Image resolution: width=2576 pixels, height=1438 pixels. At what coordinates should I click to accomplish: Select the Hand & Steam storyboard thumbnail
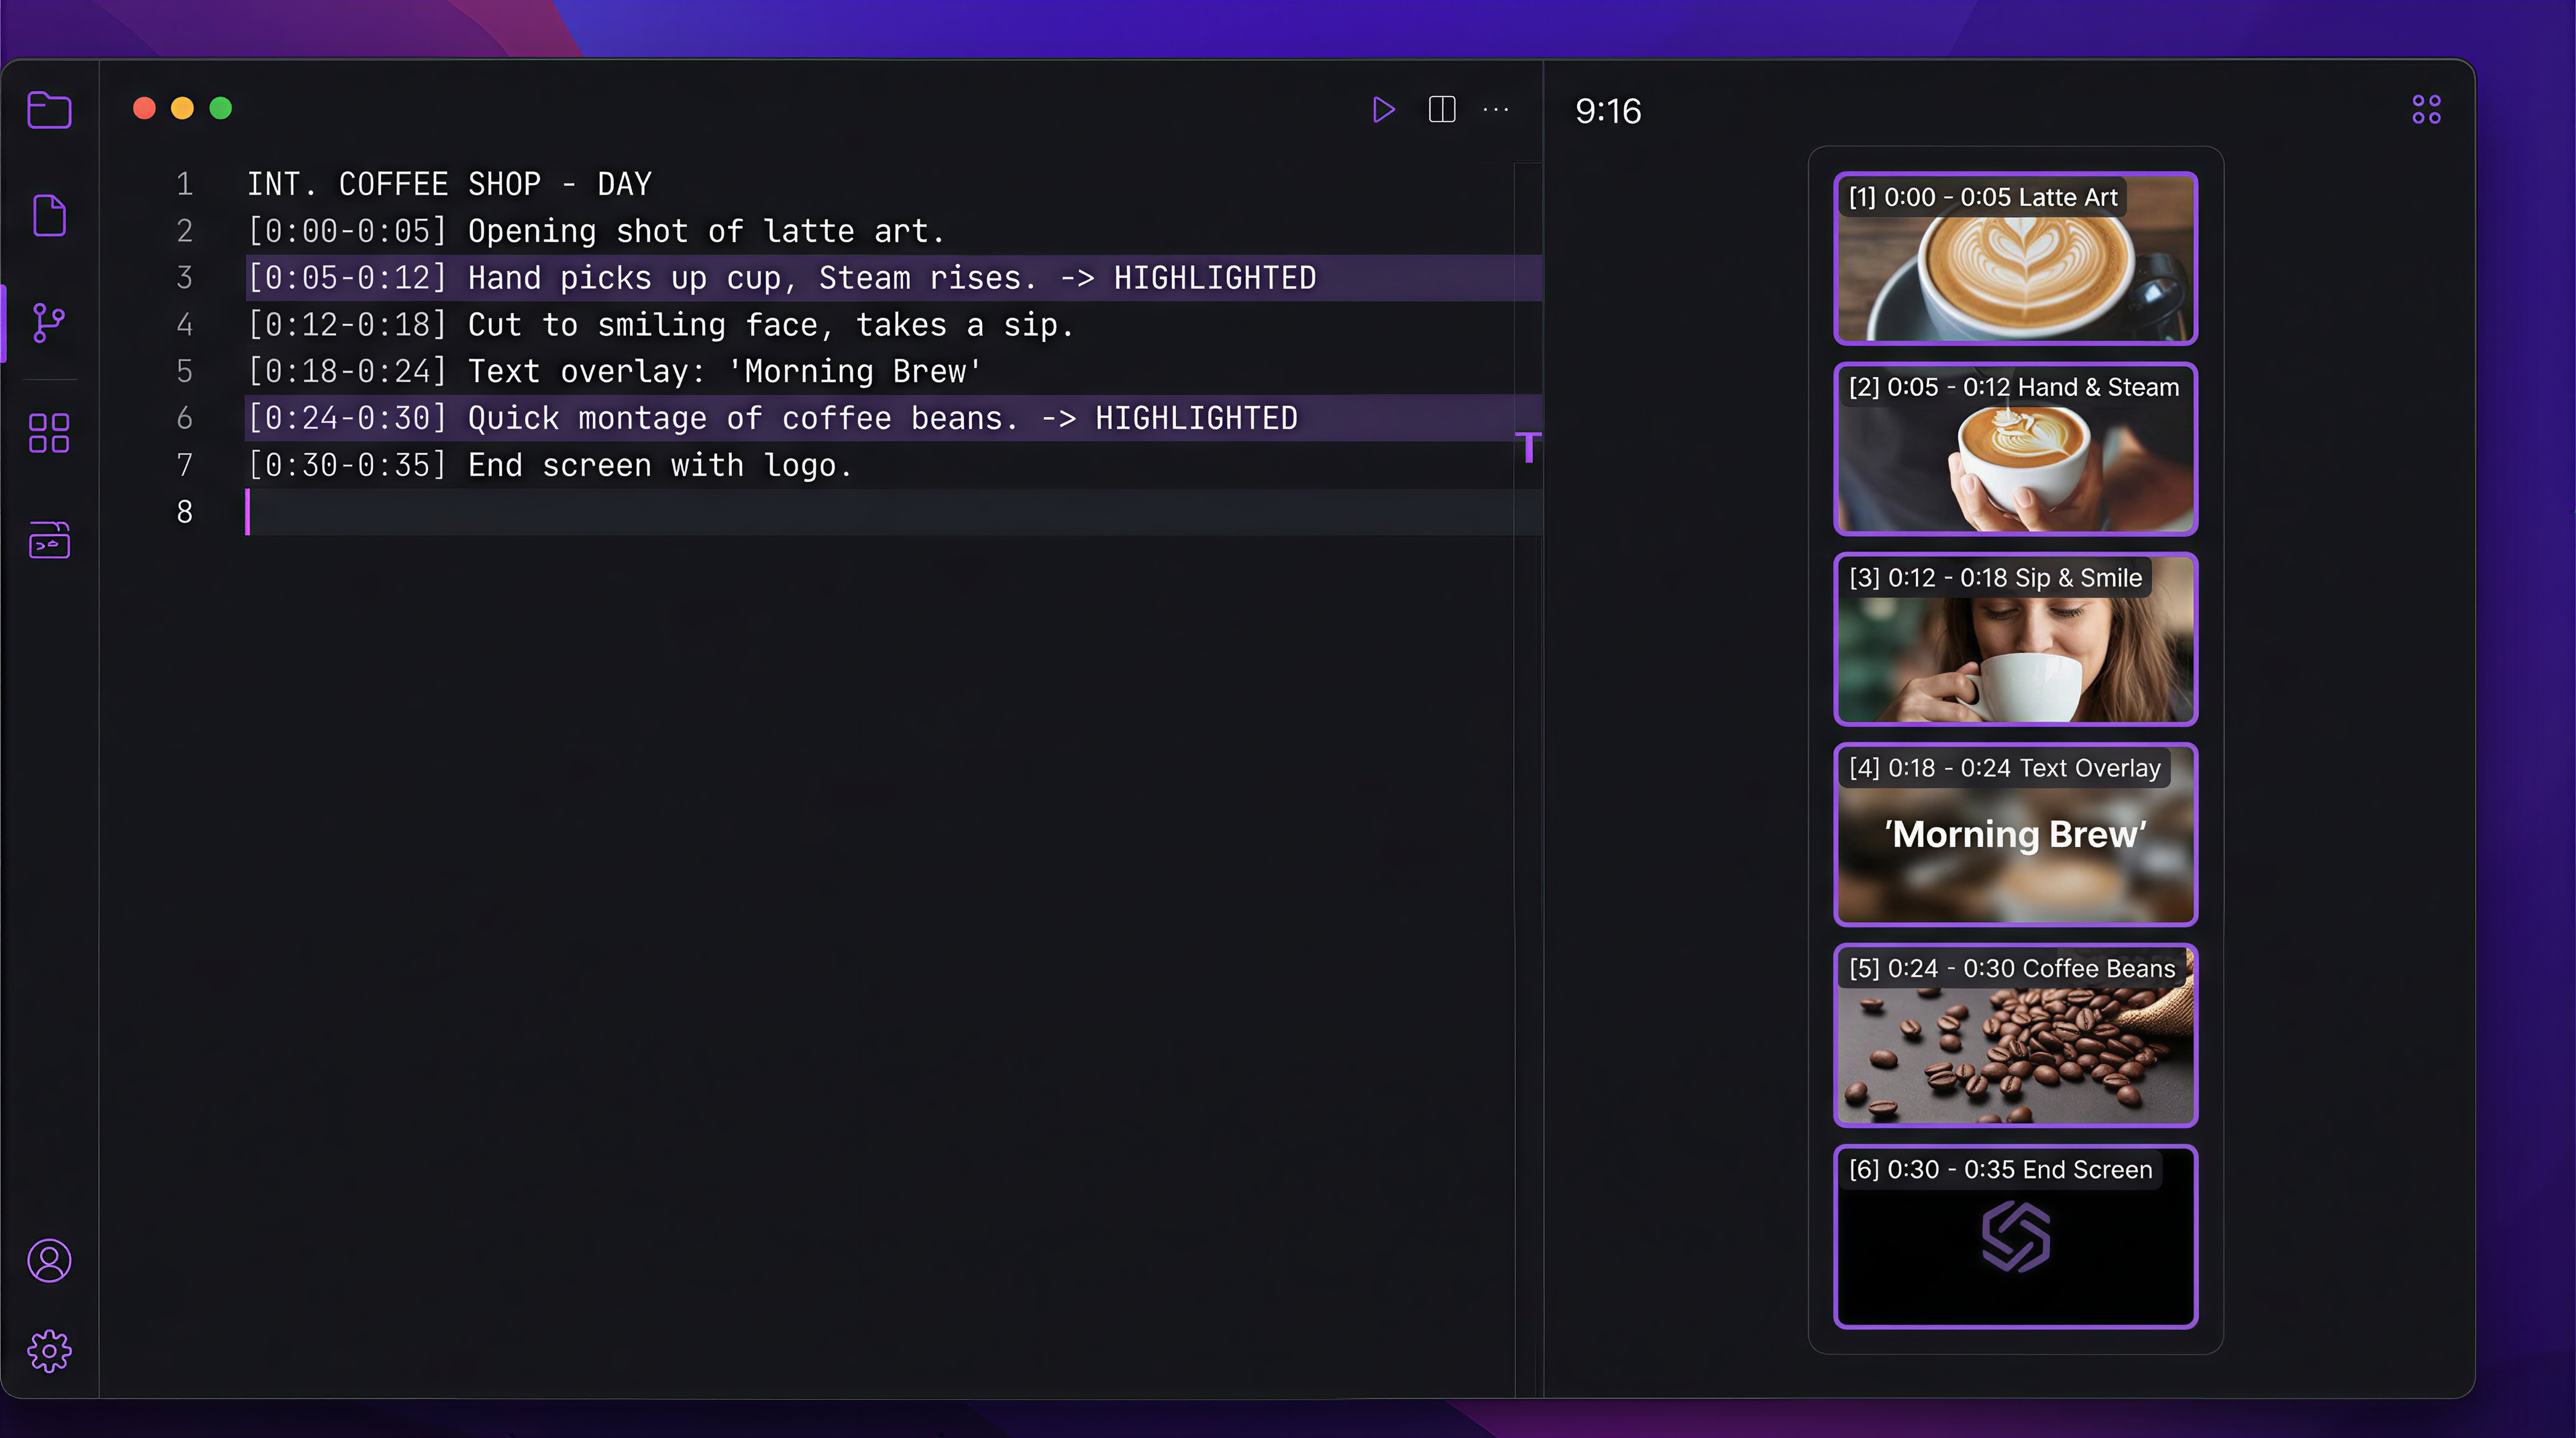pyautogui.click(x=2015, y=449)
